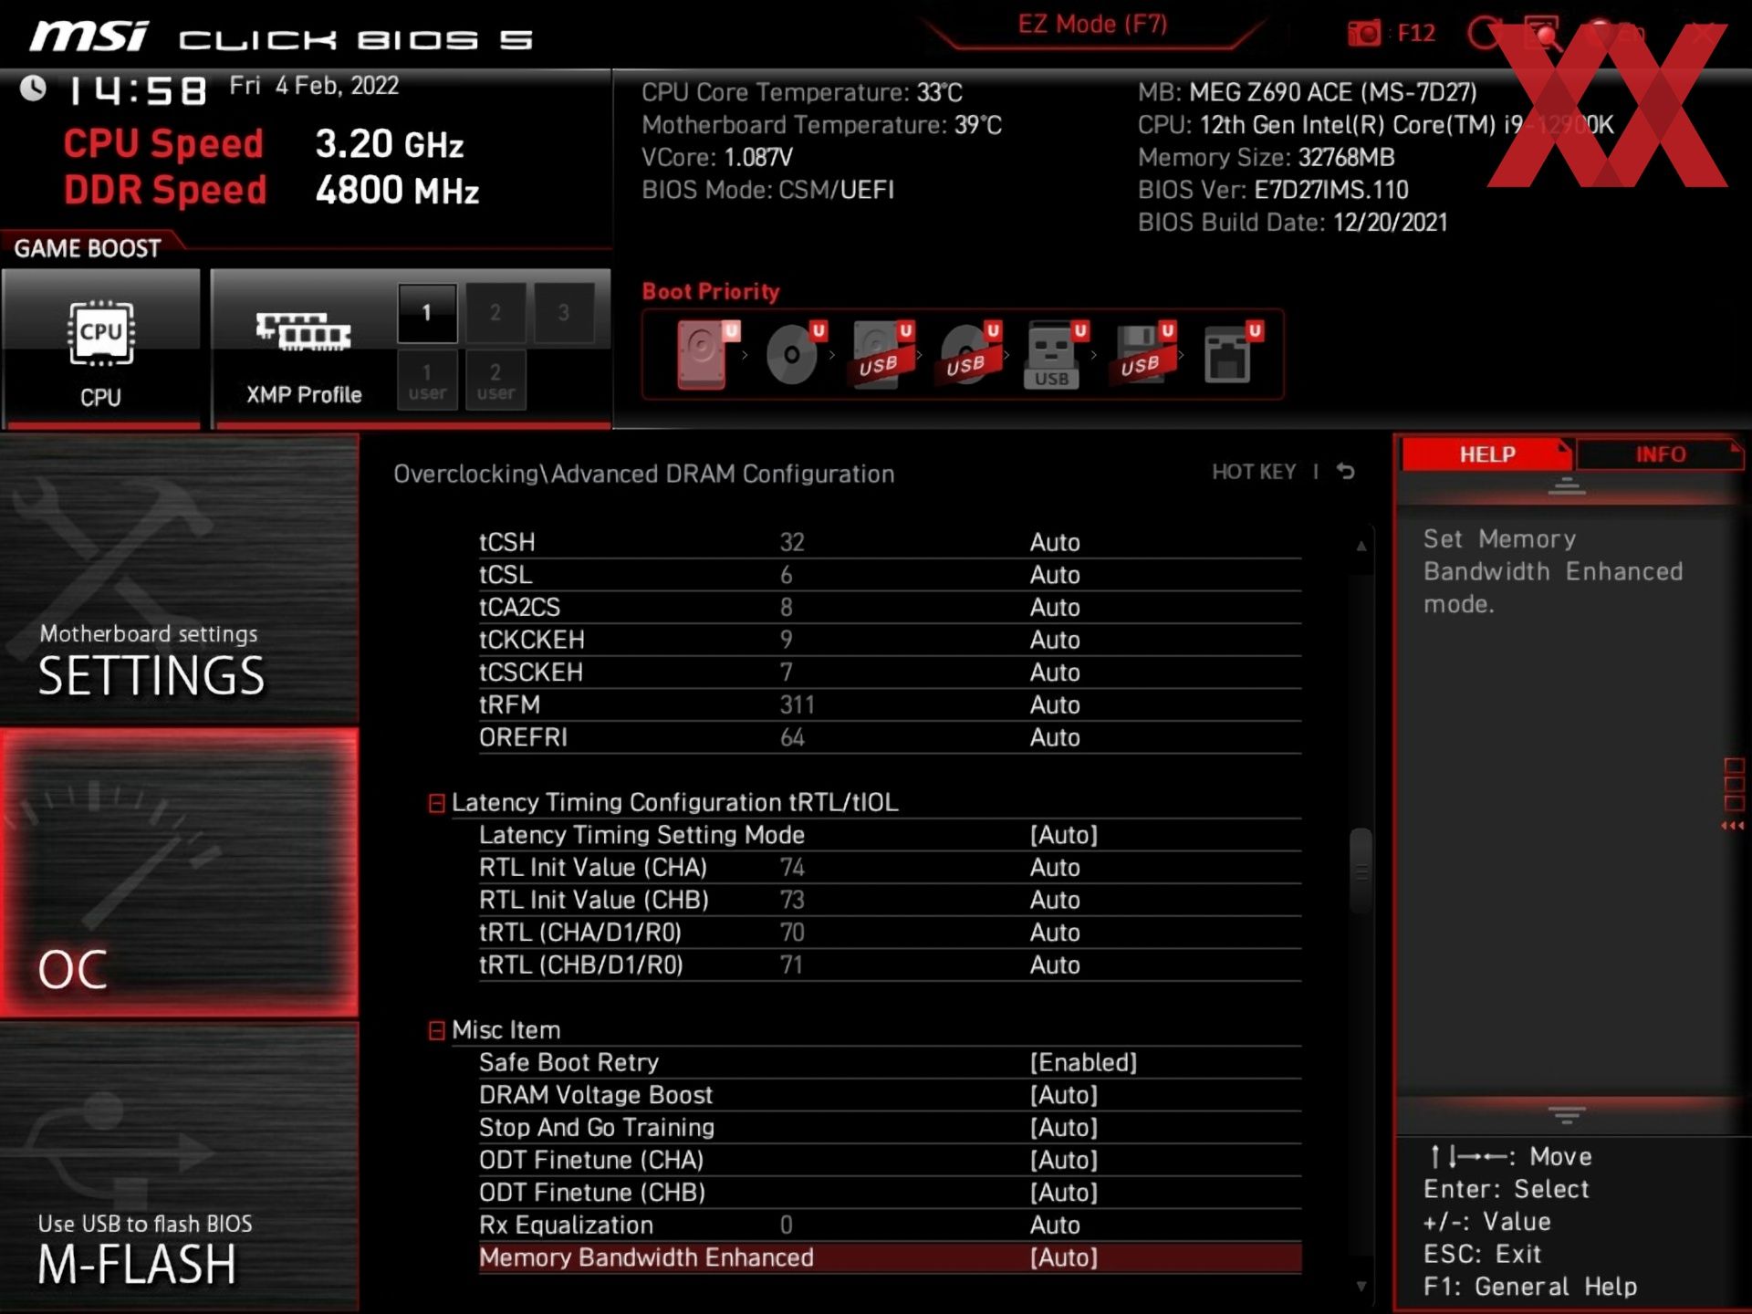Screen dimensions: 1752x1314
Task: Click the clock icon next to time
Action: (34, 89)
